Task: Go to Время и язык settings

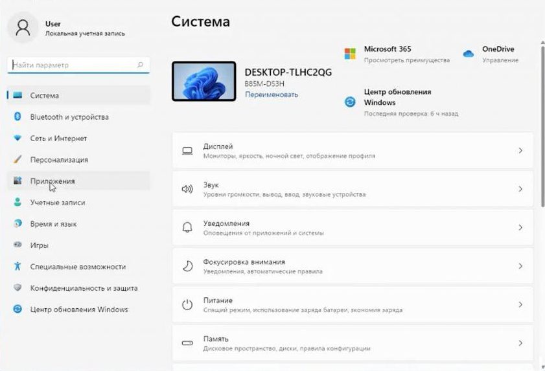Action: point(53,223)
